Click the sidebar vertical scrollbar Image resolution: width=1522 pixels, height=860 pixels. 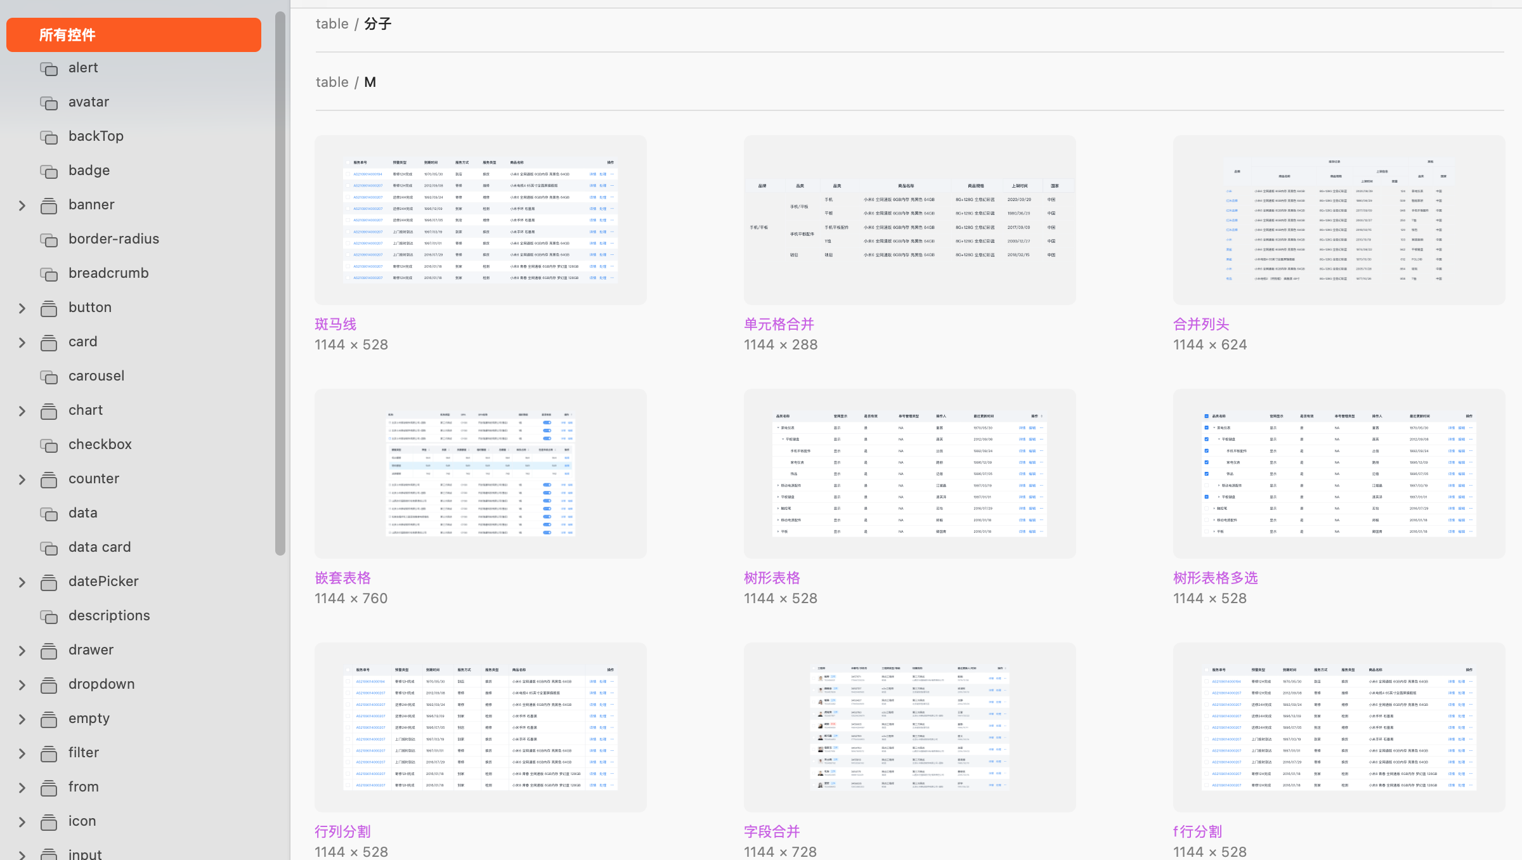(280, 285)
